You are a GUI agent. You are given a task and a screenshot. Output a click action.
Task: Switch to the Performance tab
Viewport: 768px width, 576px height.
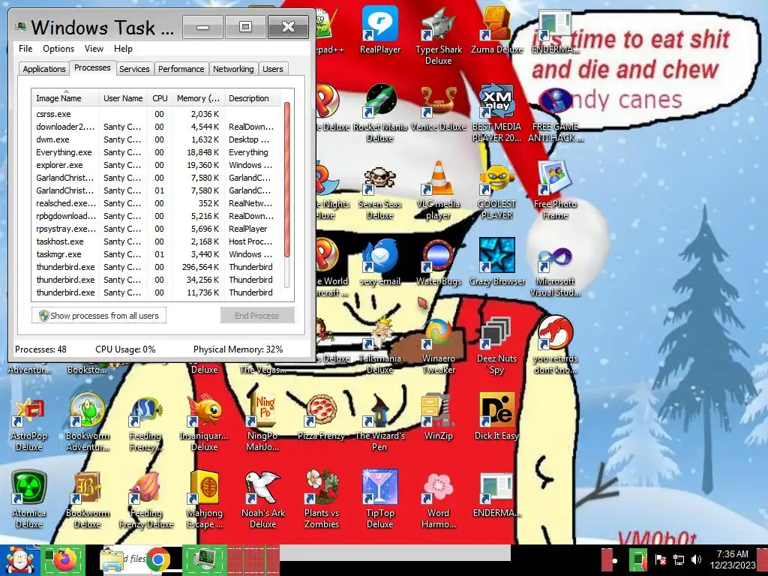[x=181, y=69]
